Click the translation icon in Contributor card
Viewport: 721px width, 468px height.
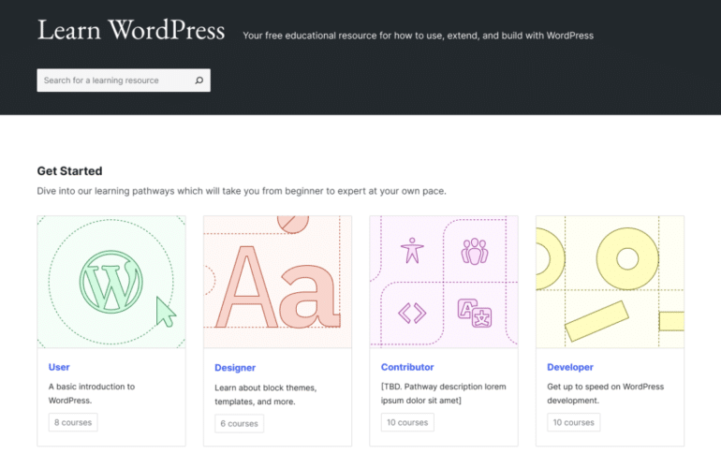475,313
